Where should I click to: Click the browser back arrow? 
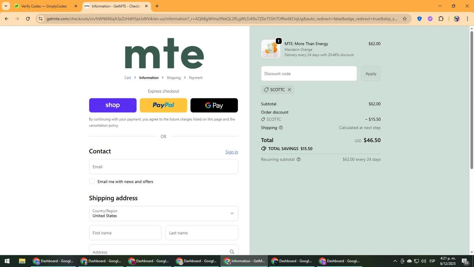[x=6, y=19]
